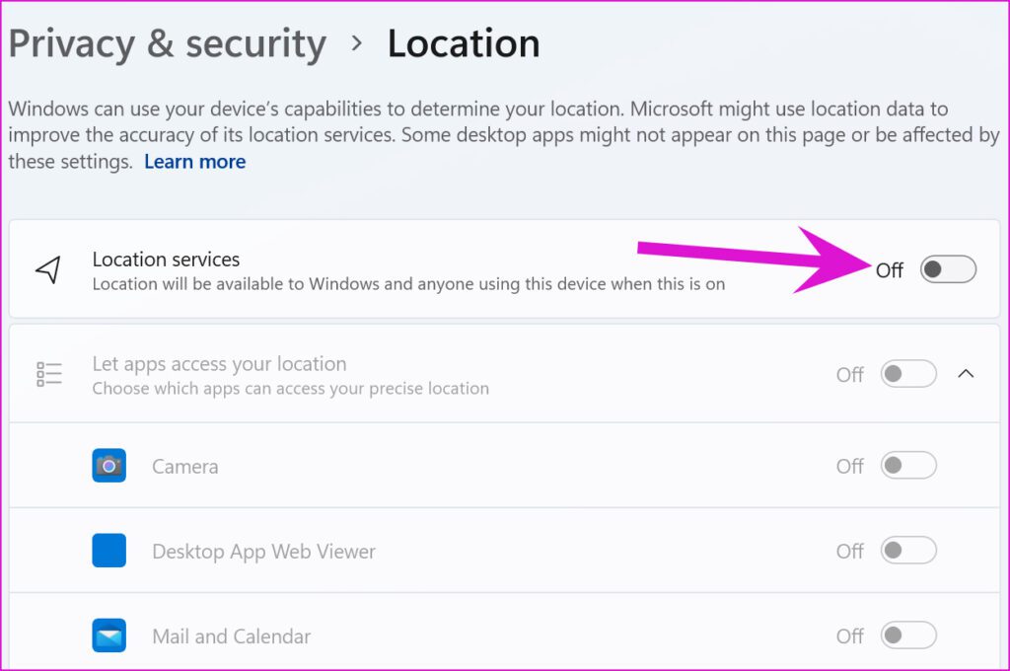
Task: Open the Learn more link
Action: click(194, 161)
